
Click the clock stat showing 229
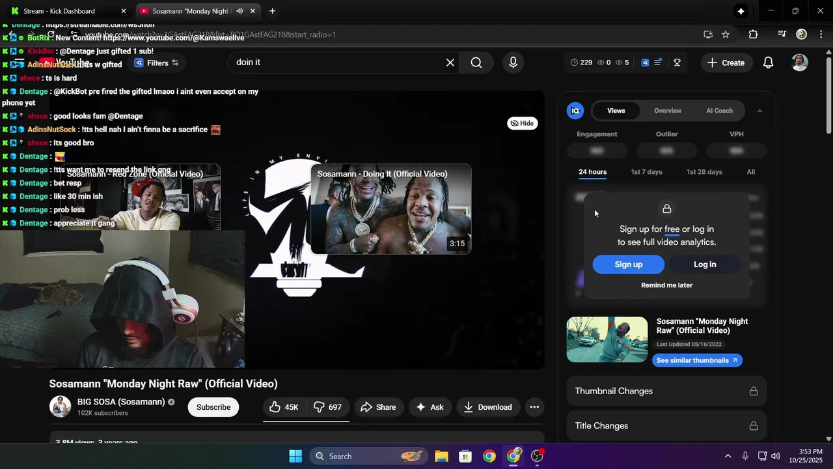581,63
